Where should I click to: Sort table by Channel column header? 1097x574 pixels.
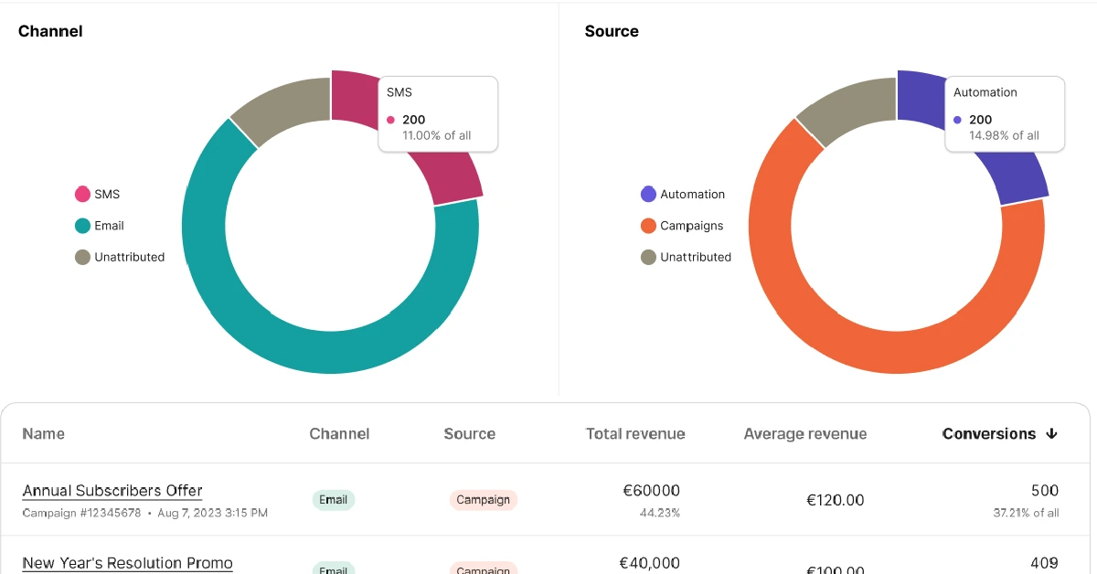coord(339,434)
